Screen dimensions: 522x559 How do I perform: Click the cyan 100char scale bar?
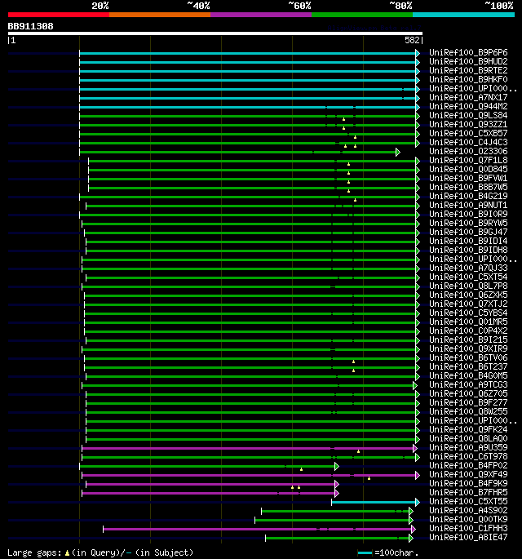click(x=365, y=553)
